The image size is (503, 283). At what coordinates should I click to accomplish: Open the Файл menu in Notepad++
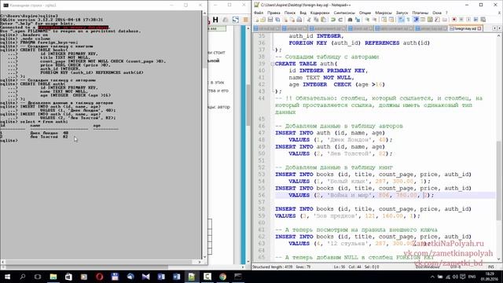click(x=259, y=13)
